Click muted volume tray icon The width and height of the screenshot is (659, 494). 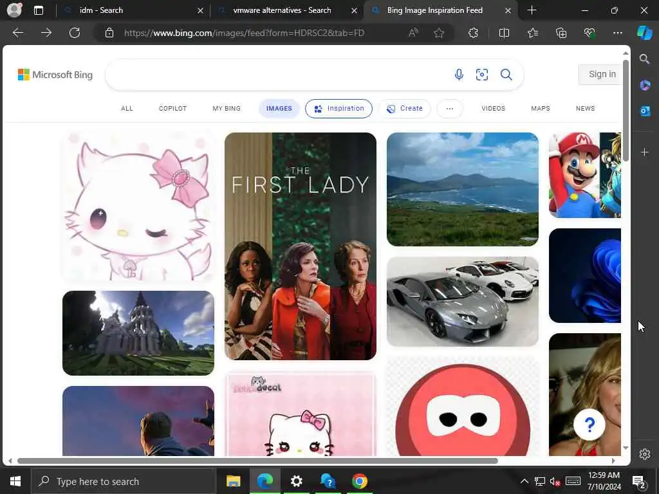point(555,481)
